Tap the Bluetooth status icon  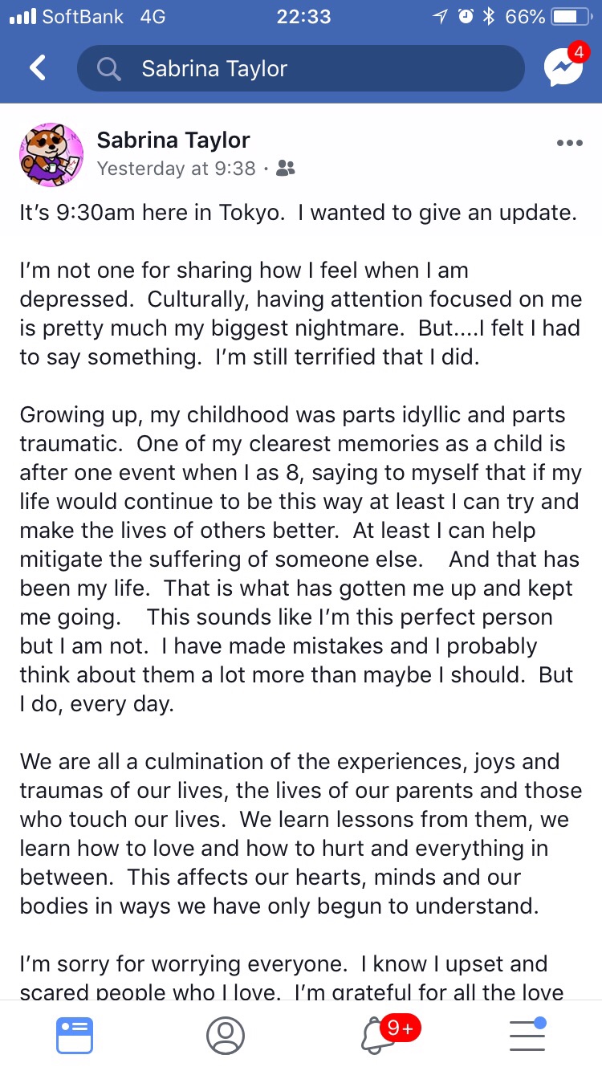(488, 17)
